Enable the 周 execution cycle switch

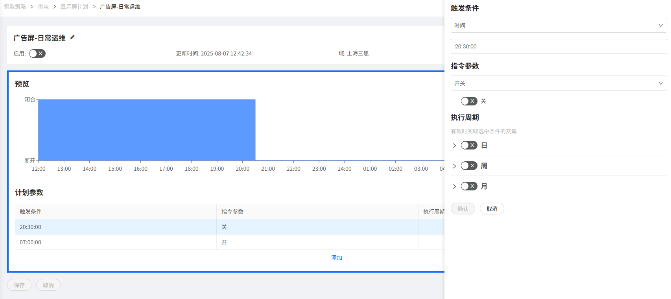click(x=469, y=166)
